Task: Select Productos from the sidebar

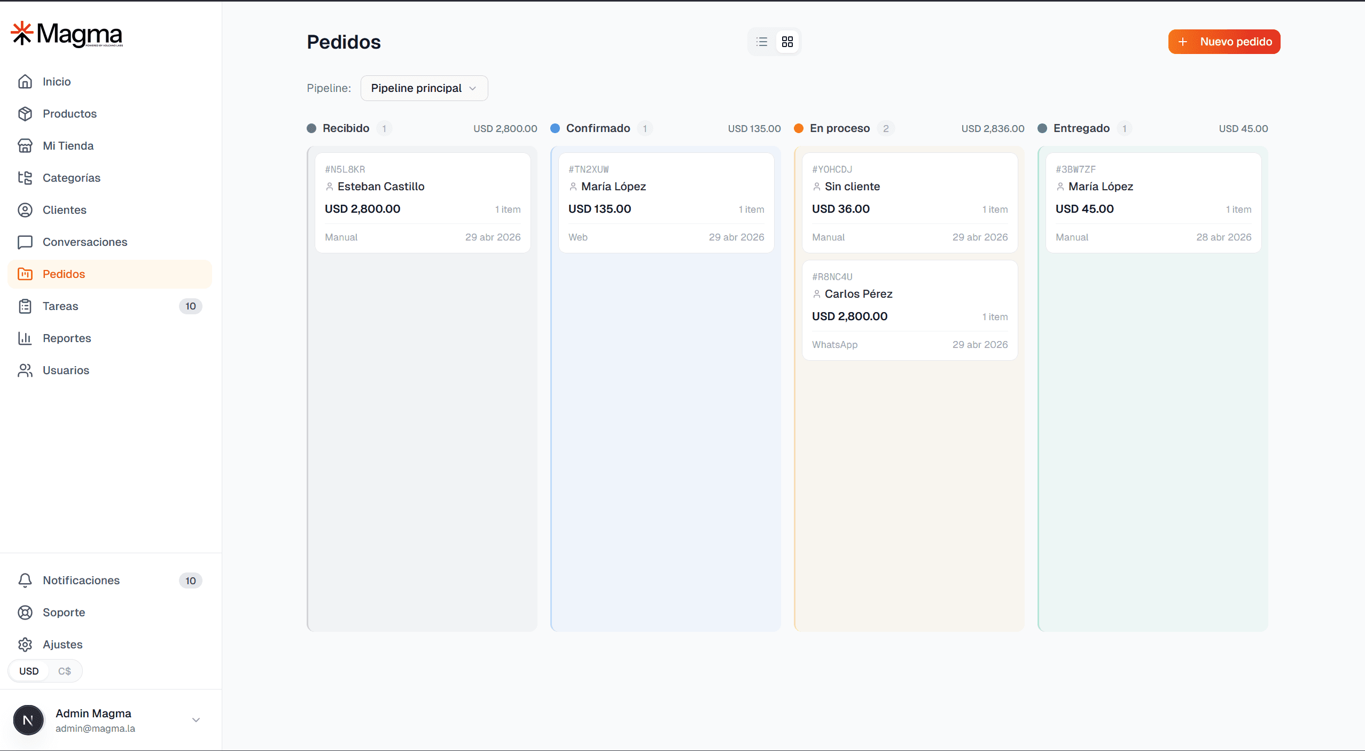Action: (69, 113)
